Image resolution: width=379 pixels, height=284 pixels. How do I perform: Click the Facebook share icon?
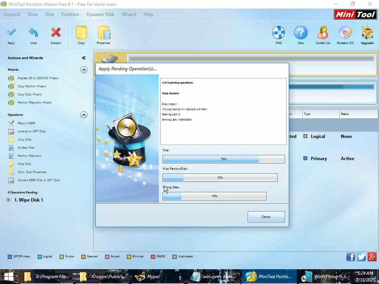click(x=351, y=257)
